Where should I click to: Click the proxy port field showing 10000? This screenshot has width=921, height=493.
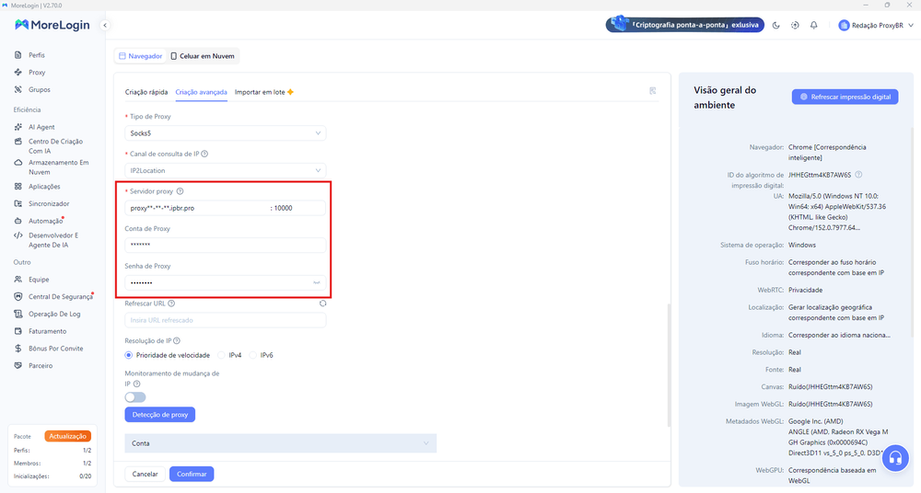pos(297,209)
